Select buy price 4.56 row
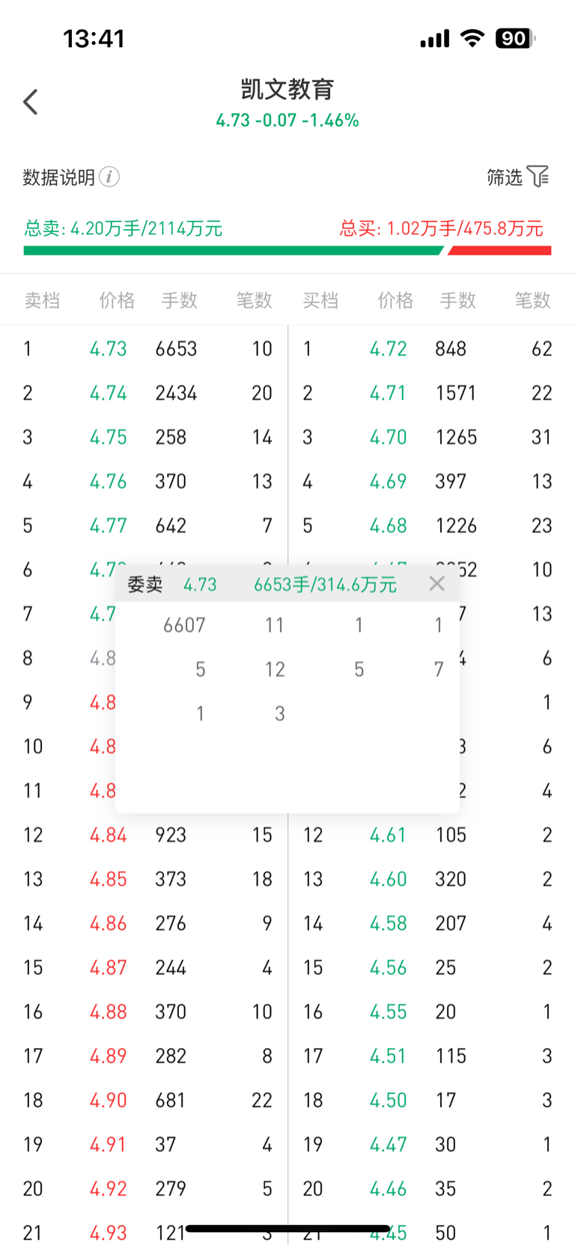This screenshot has height=1245, width=575. (431, 968)
